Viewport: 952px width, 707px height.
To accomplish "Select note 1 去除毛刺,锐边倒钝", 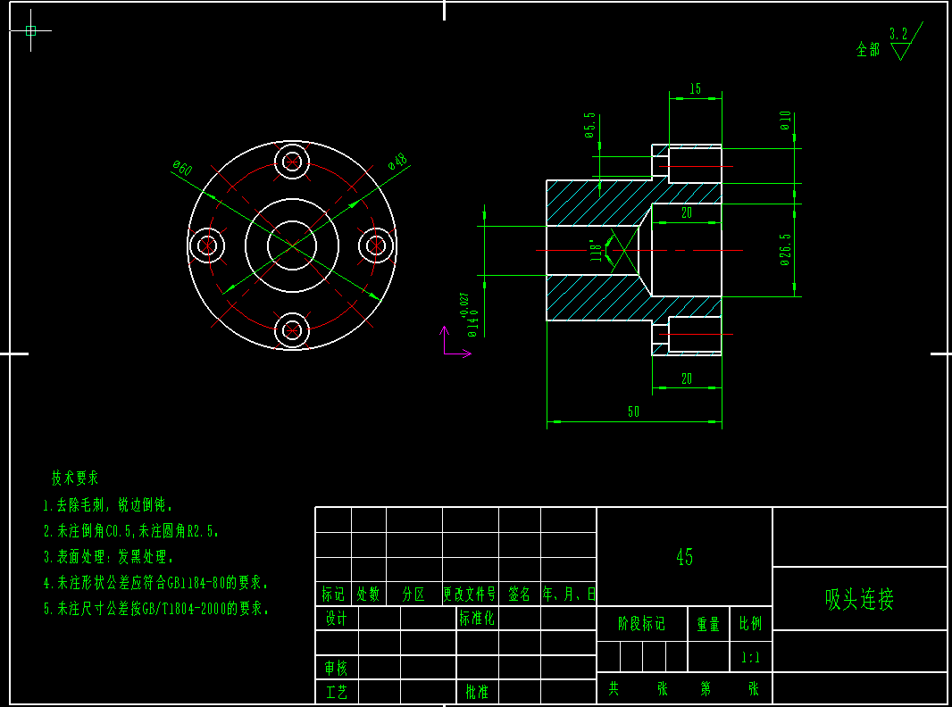I will pyautogui.click(x=109, y=505).
